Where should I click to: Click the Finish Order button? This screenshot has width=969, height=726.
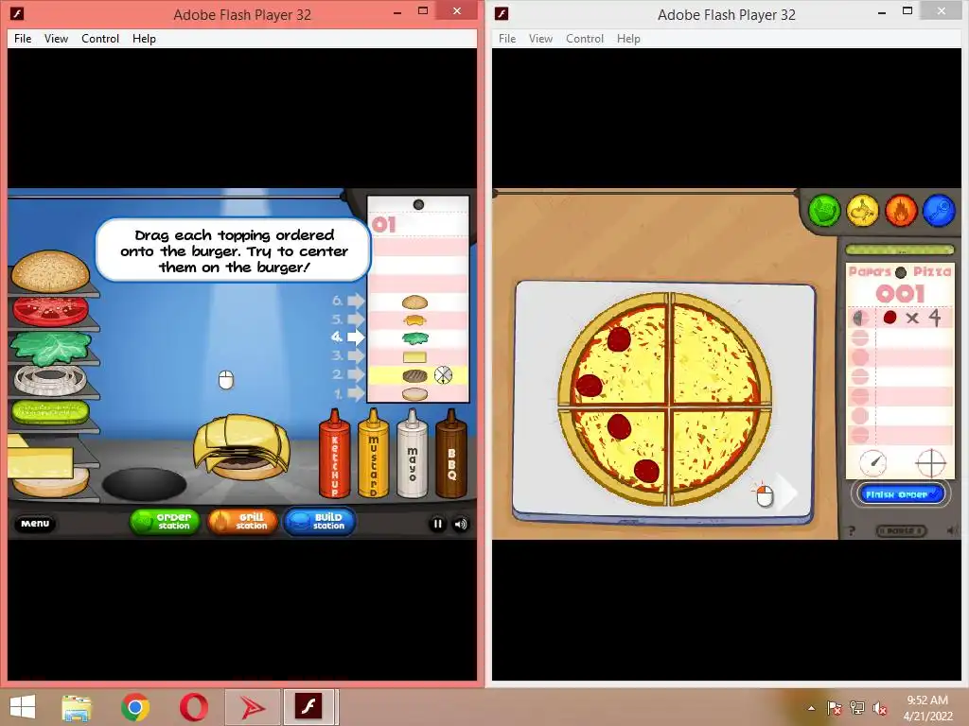(x=899, y=494)
